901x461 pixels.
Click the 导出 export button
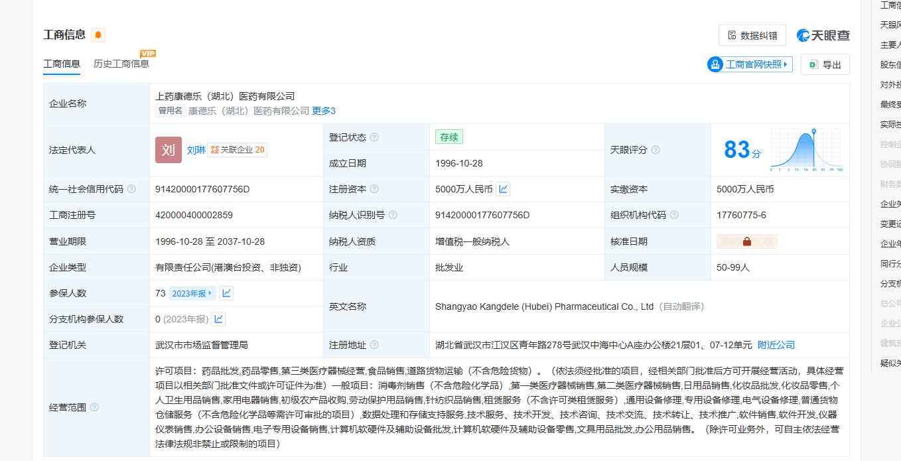pyautogui.click(x=825, y=64)
